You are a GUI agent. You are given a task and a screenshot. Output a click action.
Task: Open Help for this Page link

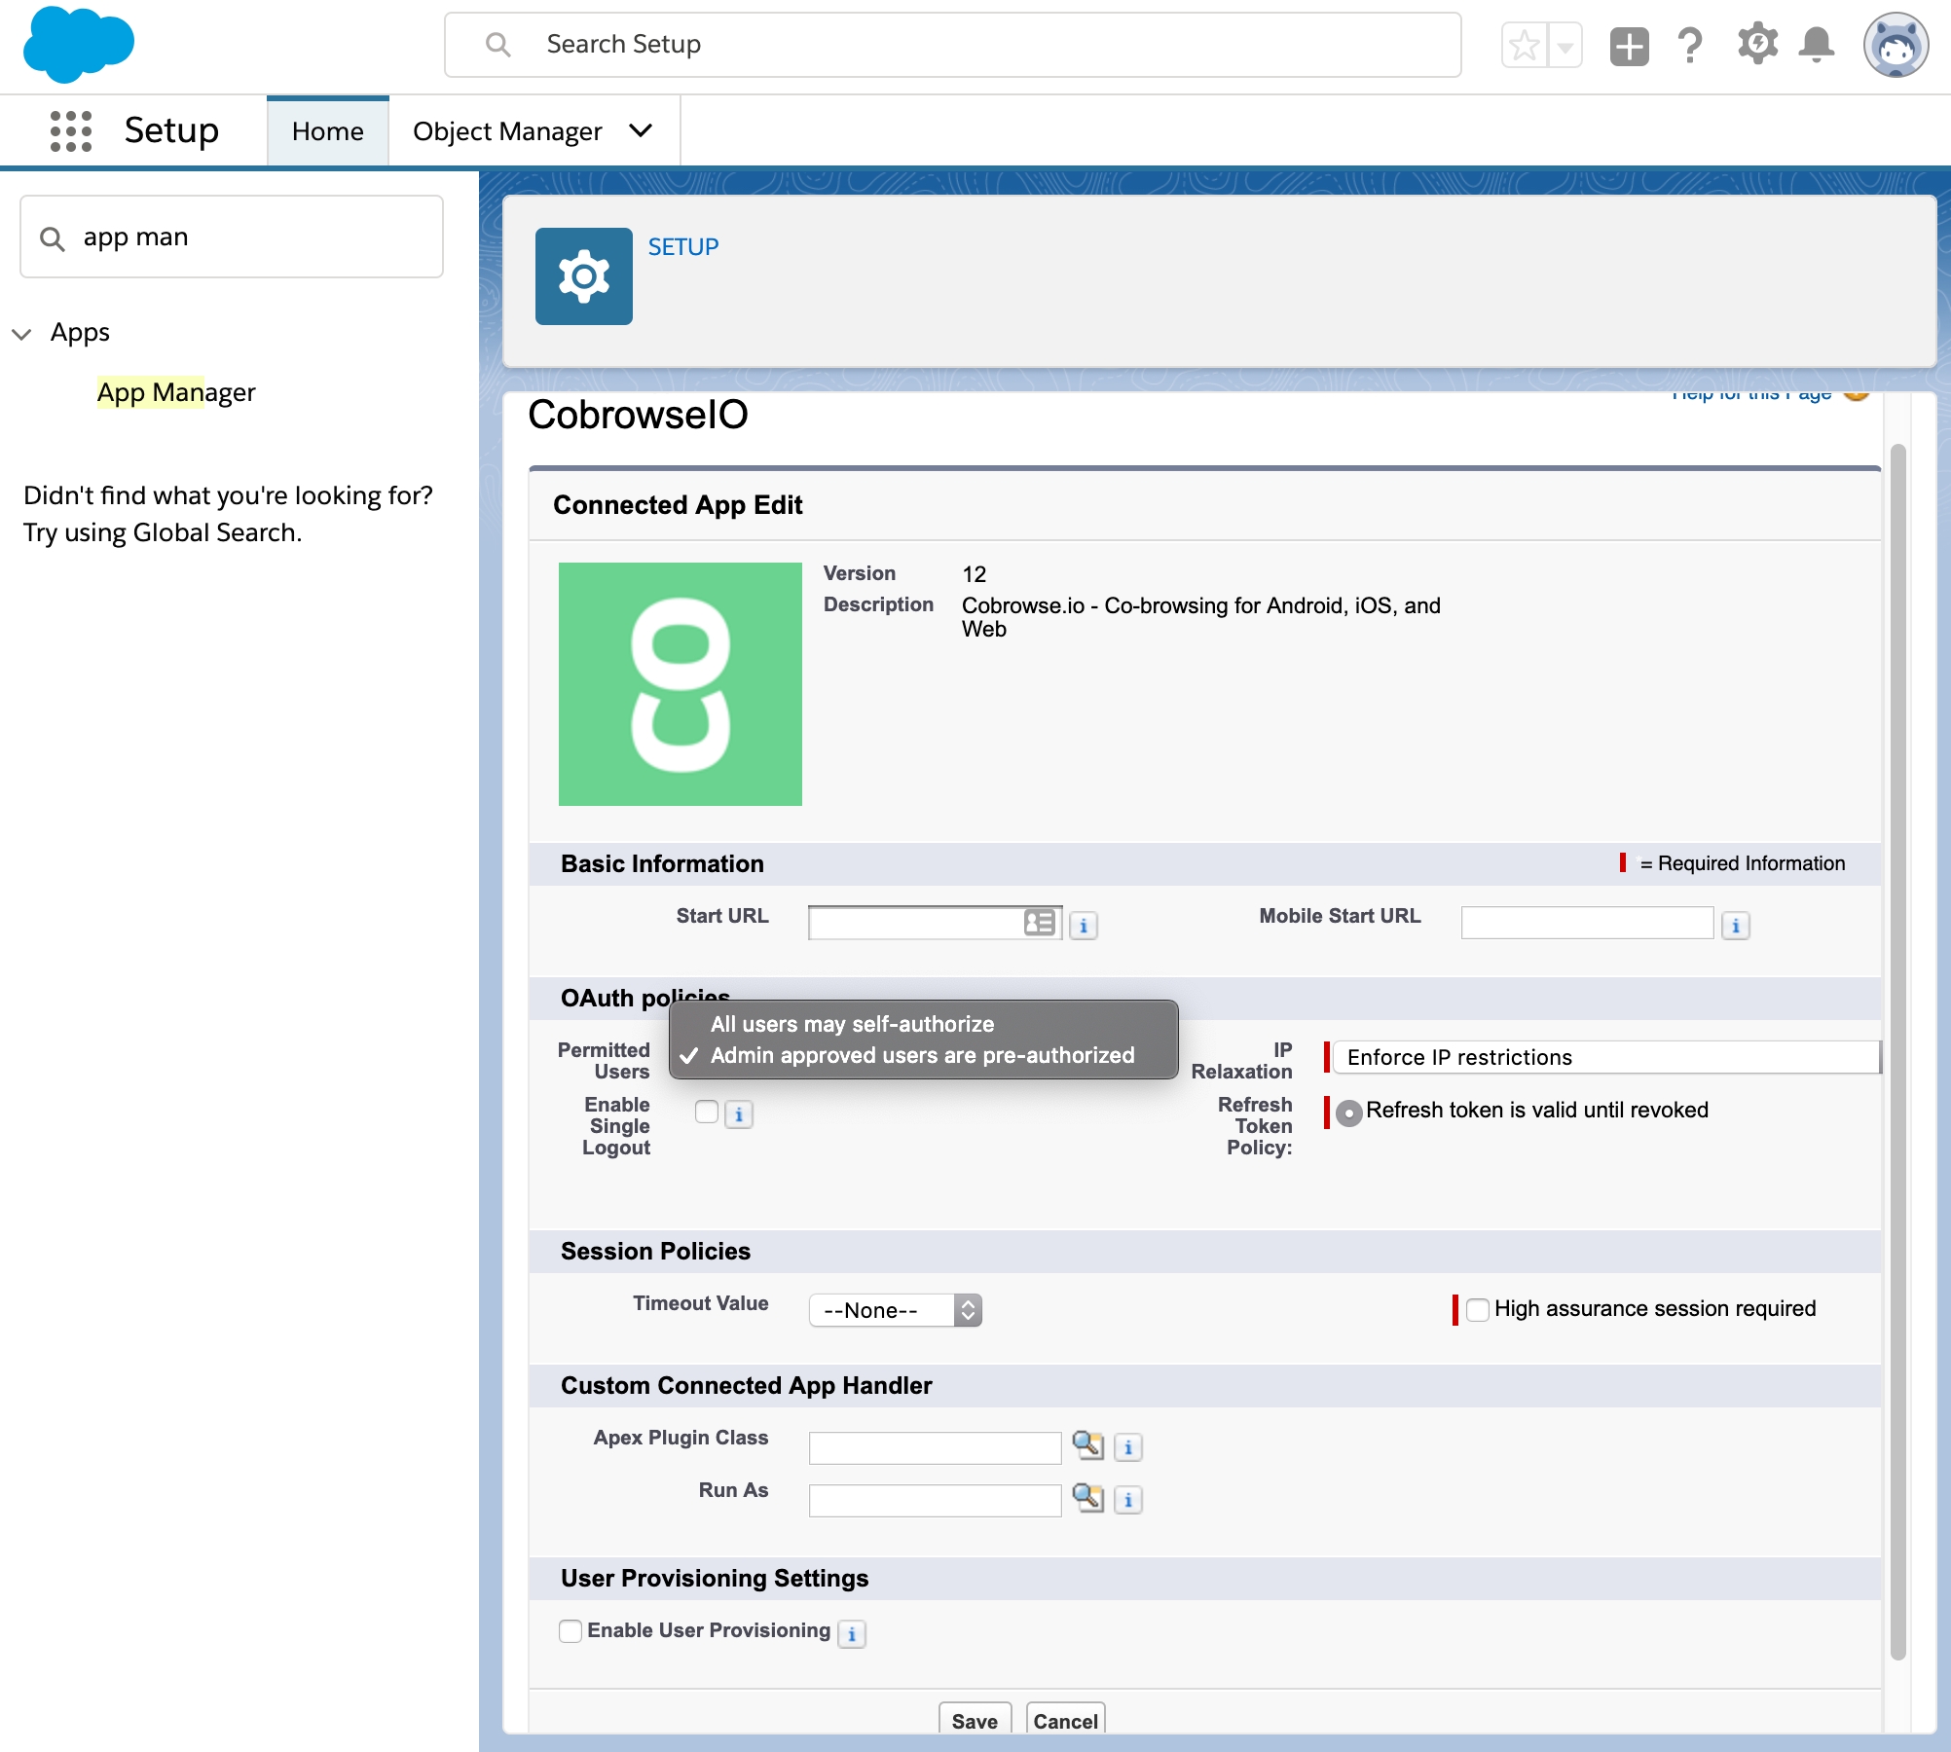[1751, 394]
